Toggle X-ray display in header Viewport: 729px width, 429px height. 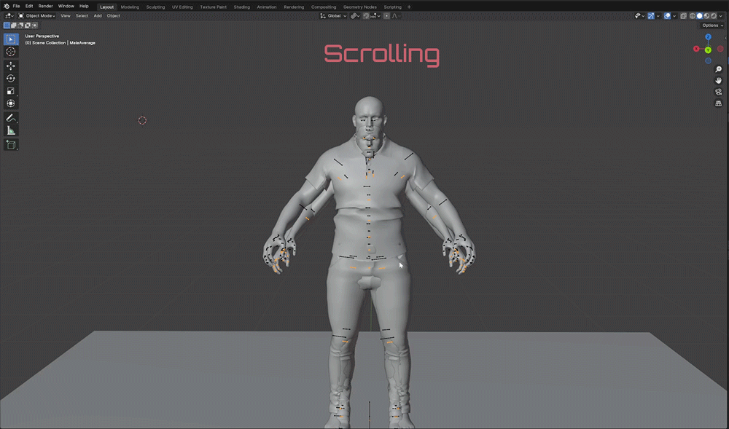click(683, 15)
